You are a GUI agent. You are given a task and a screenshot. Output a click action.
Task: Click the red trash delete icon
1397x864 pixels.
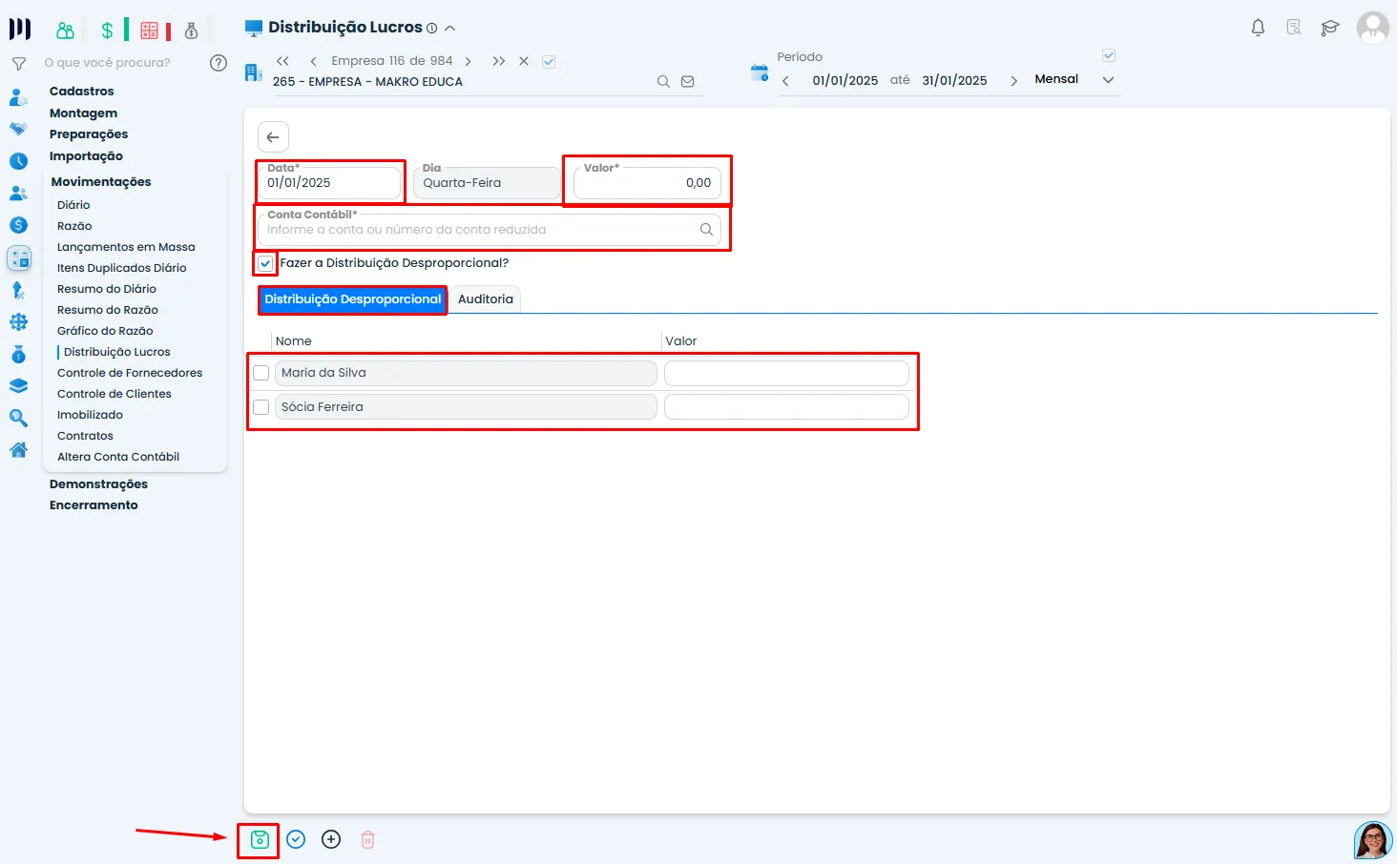point(367,840)
